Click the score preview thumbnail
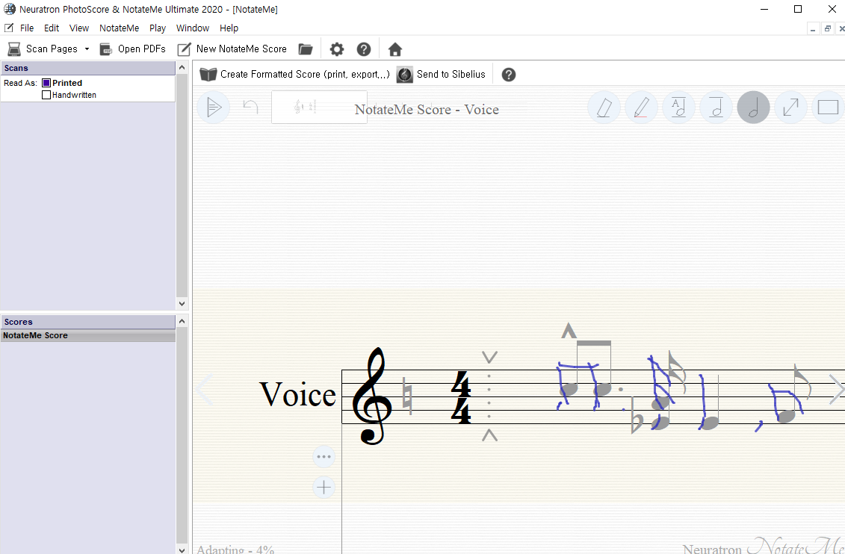 tap(319, 107)
